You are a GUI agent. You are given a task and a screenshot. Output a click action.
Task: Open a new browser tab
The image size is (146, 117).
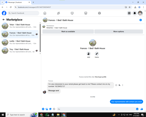click(x=33, y=2)
